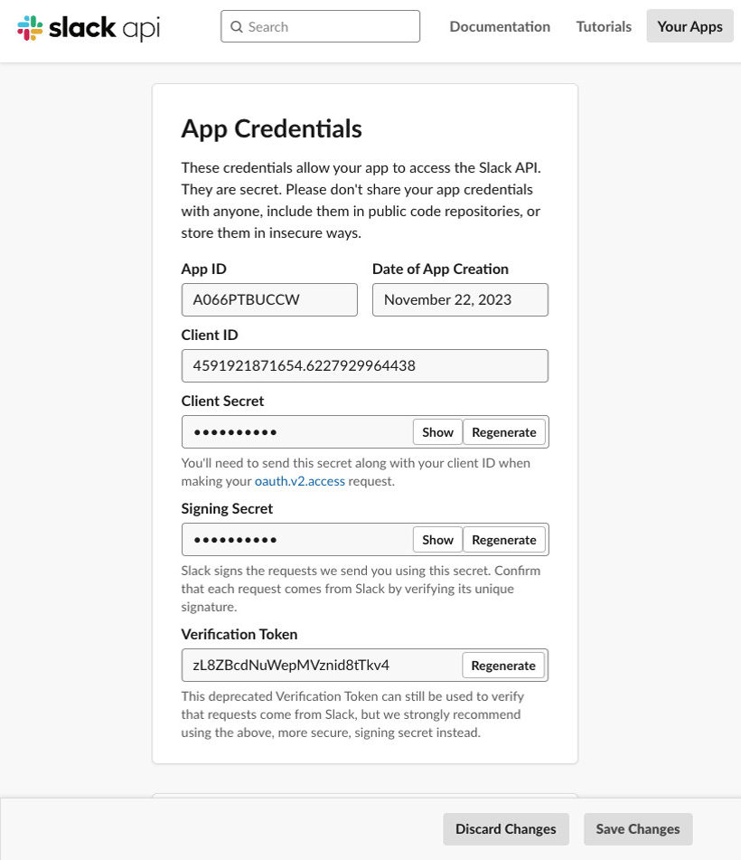Click the masked Client Secret field
The height and width of the screenshot is (860, 741).
297,432
